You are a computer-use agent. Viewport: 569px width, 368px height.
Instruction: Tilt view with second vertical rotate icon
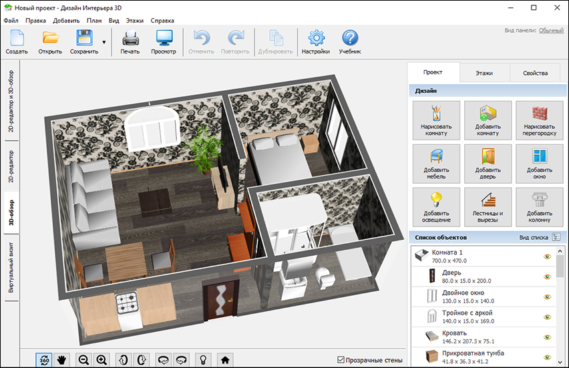click(x=142, y=360)
